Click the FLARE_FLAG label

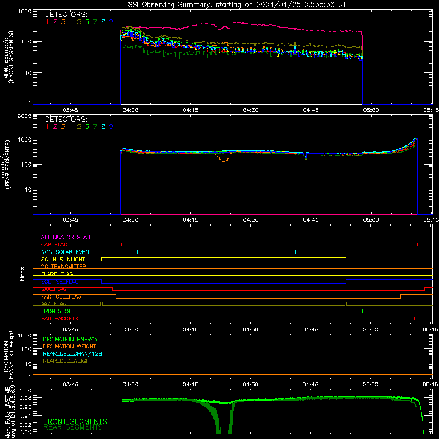pyautogui.click(x=57, y=274)
